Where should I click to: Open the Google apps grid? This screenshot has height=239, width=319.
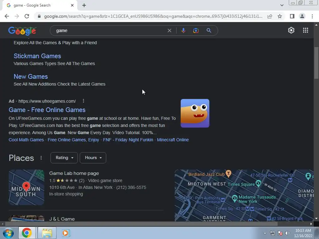305,30
